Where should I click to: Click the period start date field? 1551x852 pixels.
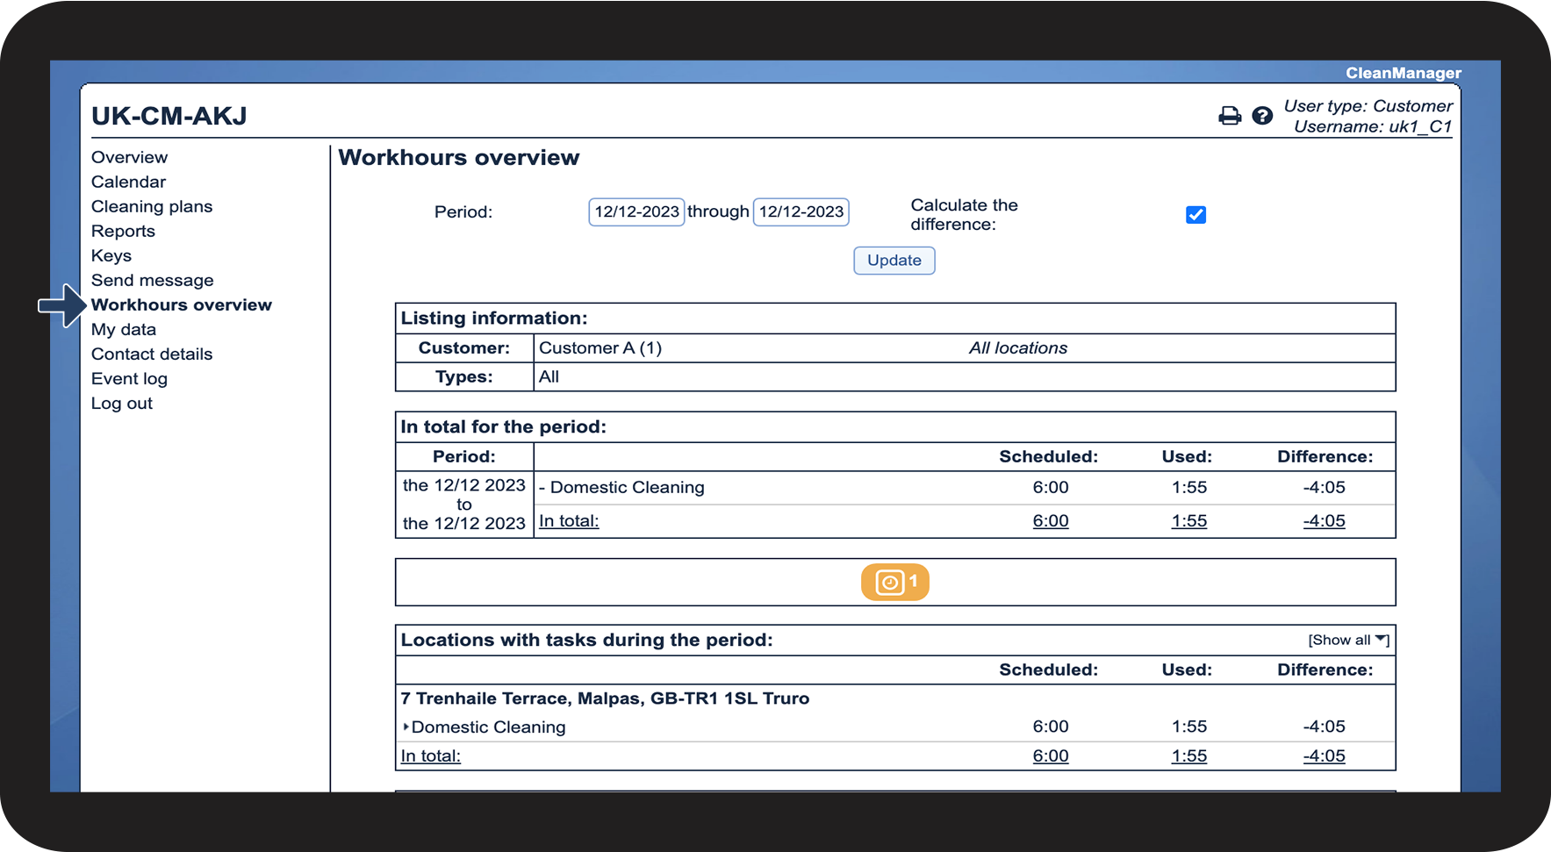tap(636, 211)
